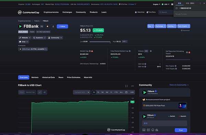Click the Total Supply info icon
The width and height of the screenshot is (206, 135).
point(176,69)
